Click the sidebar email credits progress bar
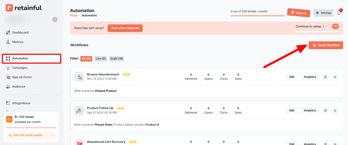This screenshot has width=348, height=145. [31, 127]
